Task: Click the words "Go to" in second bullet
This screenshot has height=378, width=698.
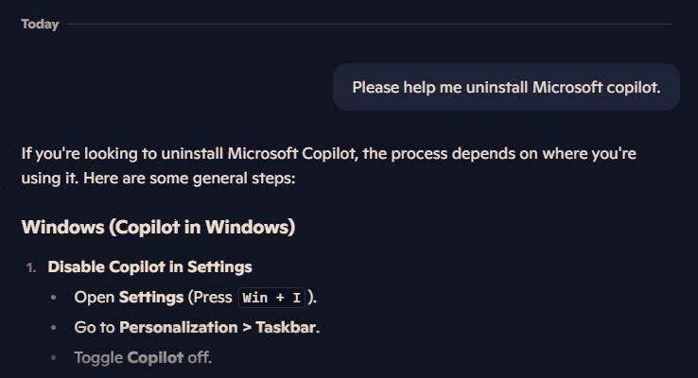Action: 95,327
